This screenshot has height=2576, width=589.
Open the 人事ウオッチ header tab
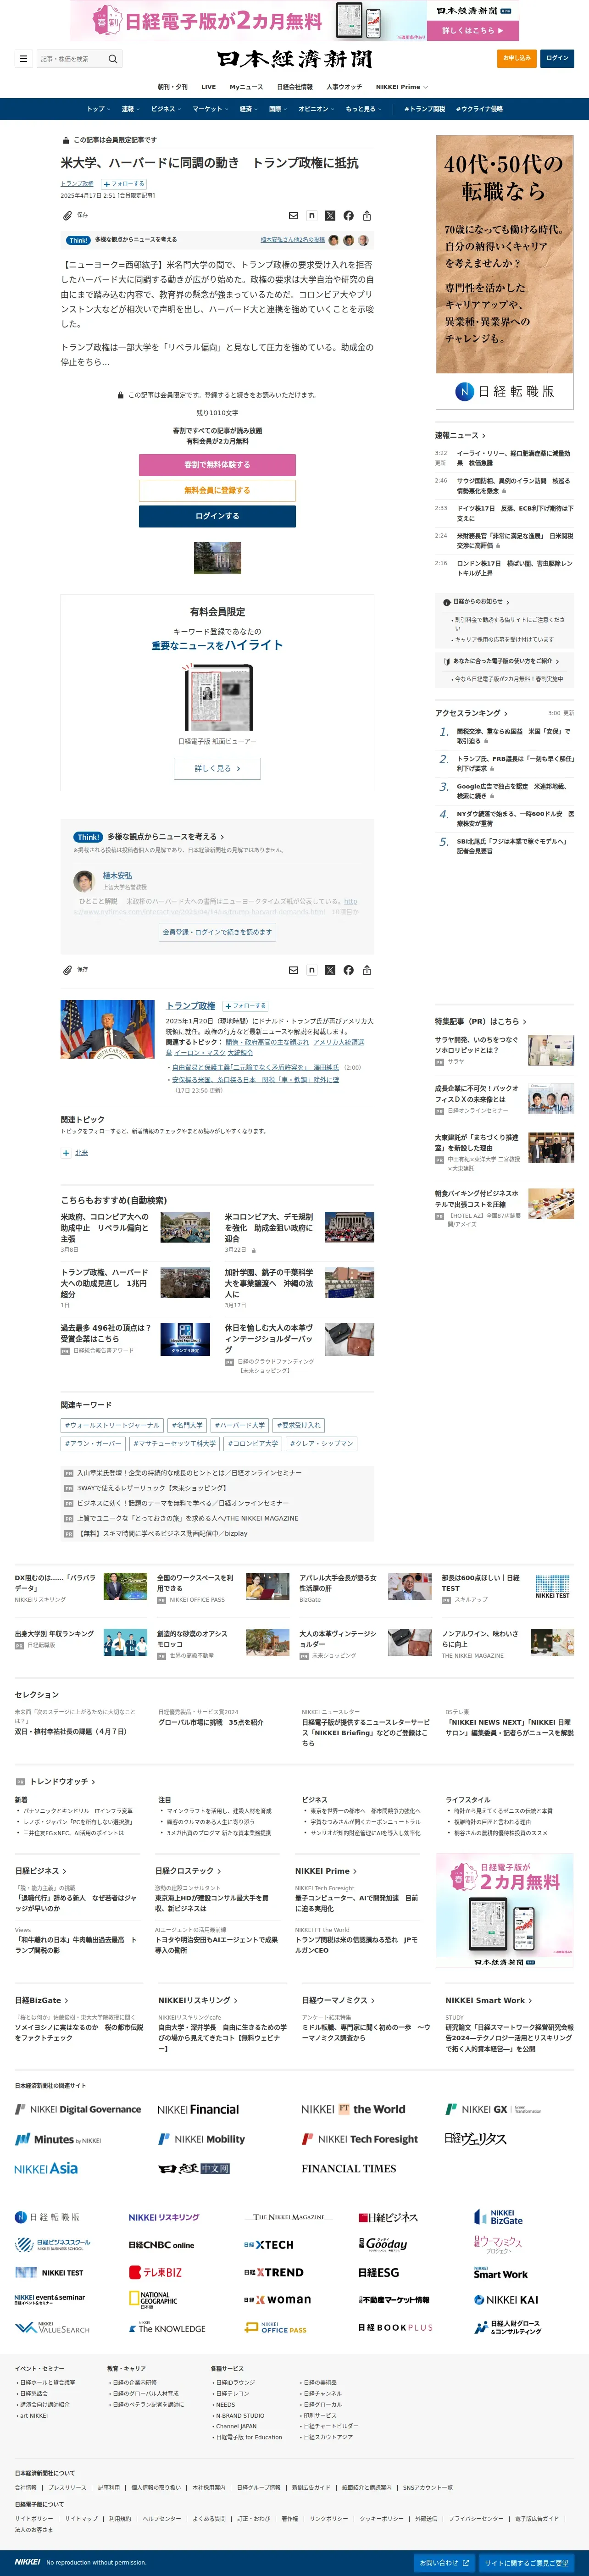[344, 87]
